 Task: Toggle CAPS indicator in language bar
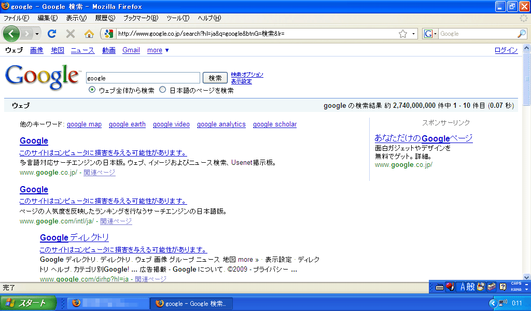(x=516, y=284)
